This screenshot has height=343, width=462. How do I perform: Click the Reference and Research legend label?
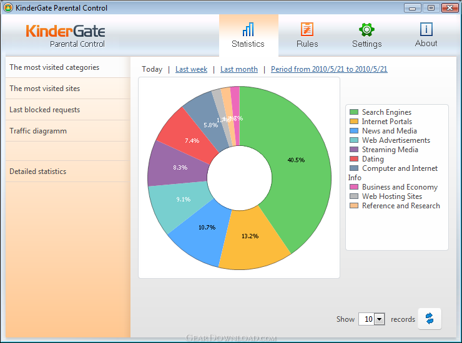(401, 206)
